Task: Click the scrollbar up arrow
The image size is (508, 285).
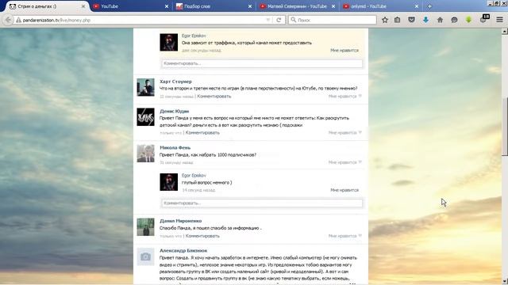Action: point(505,32)
